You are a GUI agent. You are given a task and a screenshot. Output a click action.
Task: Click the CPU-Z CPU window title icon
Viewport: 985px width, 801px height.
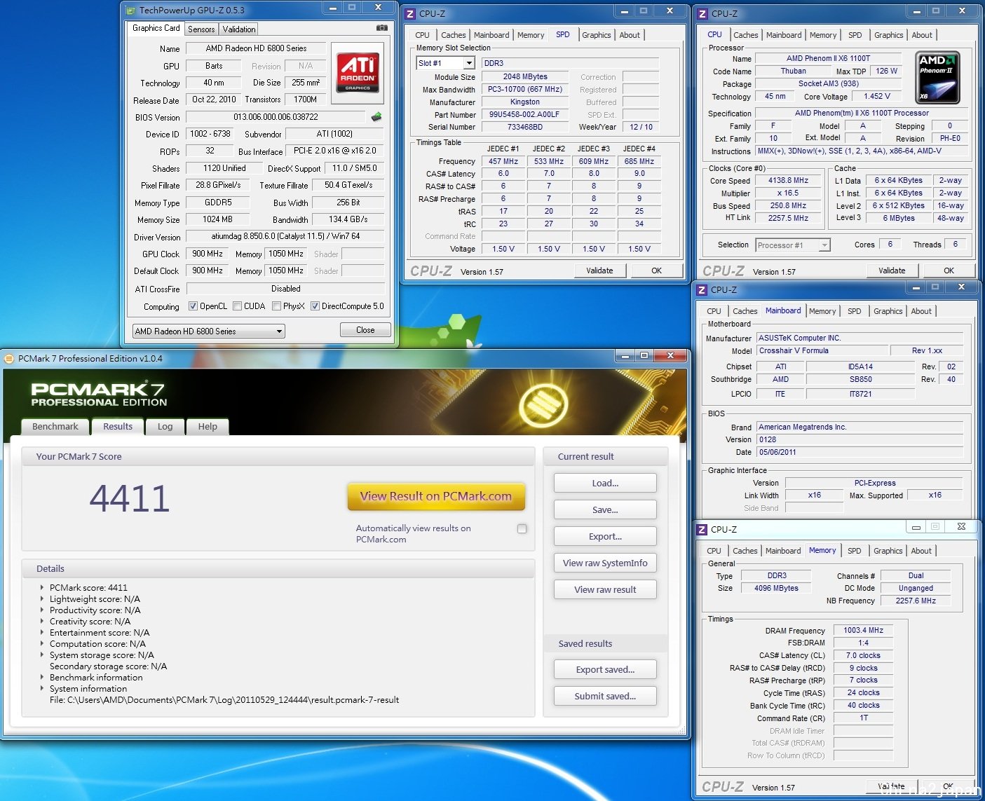tap(702, 13)
